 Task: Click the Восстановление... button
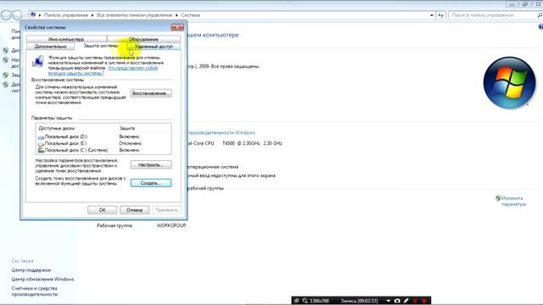(x=151, y=93)
